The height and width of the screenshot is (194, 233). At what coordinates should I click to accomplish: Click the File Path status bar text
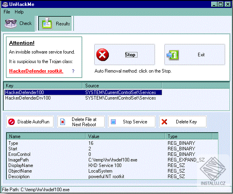36,190
